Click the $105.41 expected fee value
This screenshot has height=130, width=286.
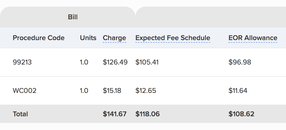[147, 62]
